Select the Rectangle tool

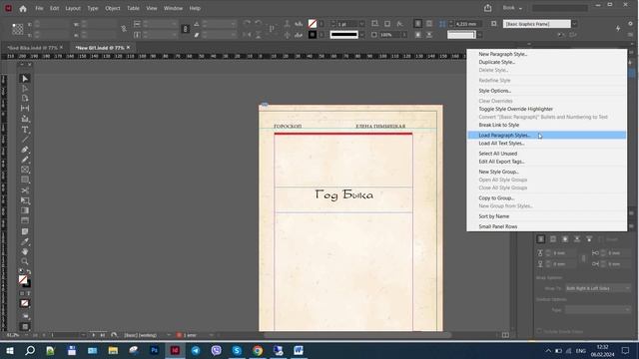pyautogui.click(x=25, y=179)
